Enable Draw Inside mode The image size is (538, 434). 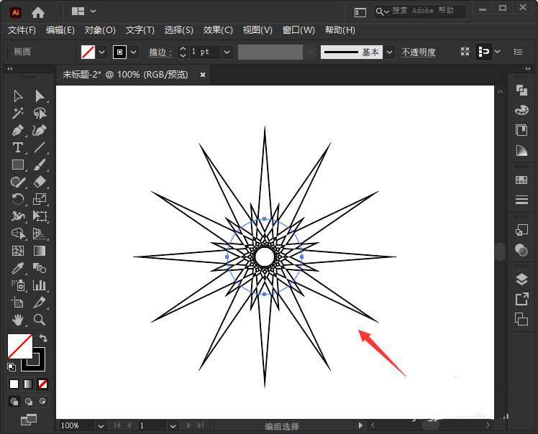tap(42, 402)
